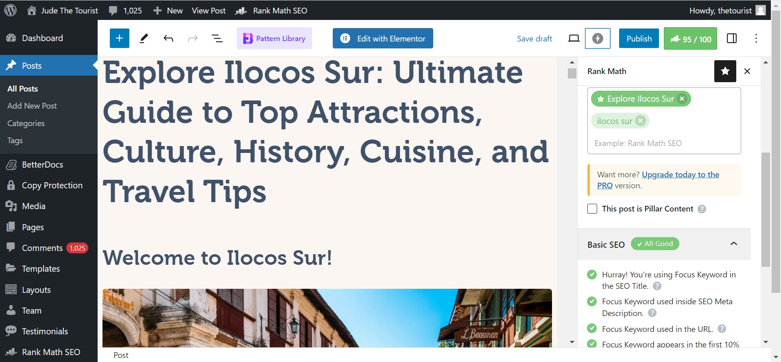Click help icon beside Pillar Content
Image resolution: width=781 pixels, height=362 pixels.
702,209
